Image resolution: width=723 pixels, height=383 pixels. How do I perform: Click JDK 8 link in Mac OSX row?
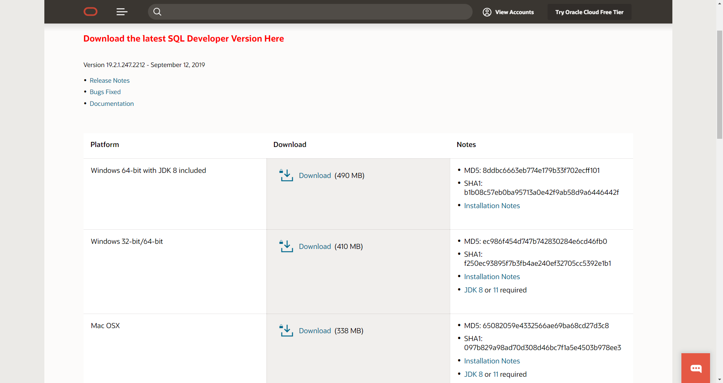[x=473, y=374]
